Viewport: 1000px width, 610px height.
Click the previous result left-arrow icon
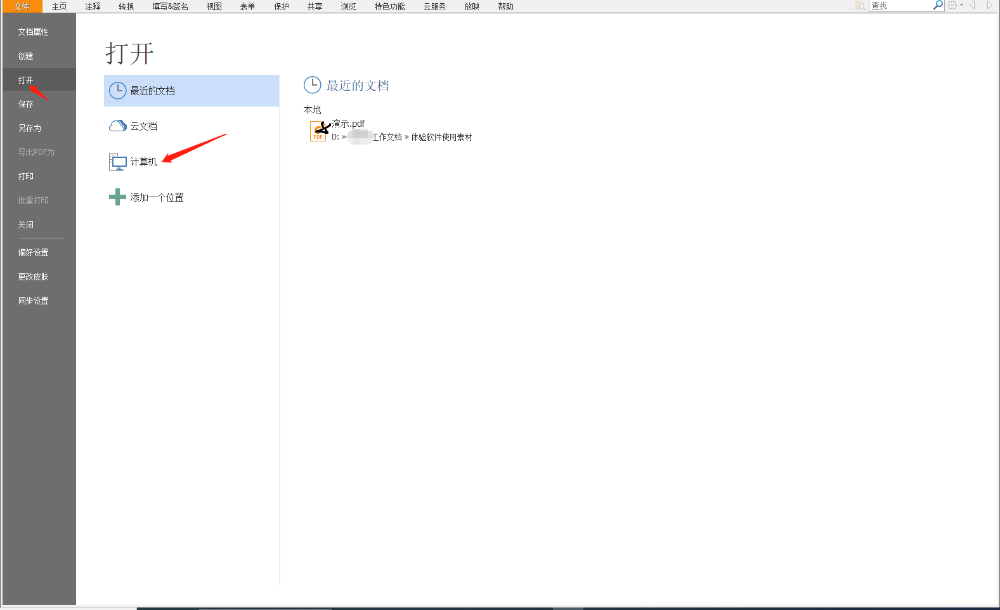tap(972, 6)
